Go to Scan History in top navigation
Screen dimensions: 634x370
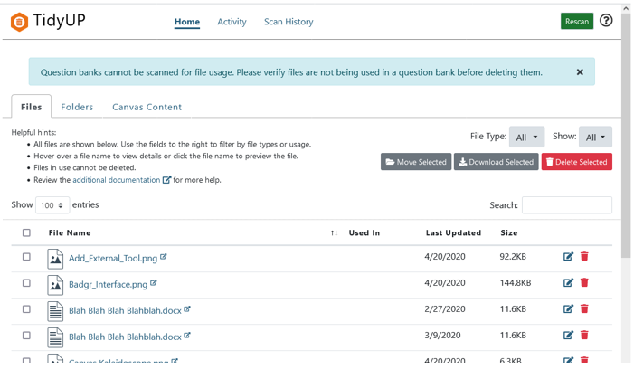[289, 22]
